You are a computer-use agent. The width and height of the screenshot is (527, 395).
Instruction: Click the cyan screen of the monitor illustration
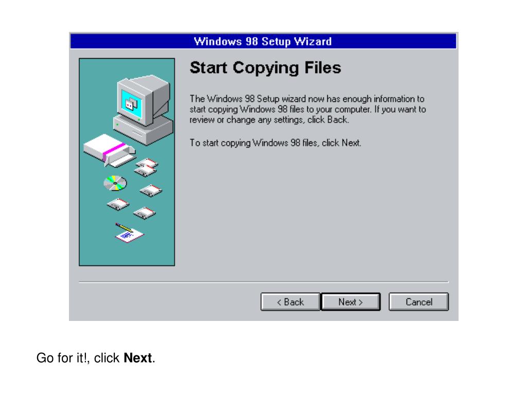[x=132, y=104]
